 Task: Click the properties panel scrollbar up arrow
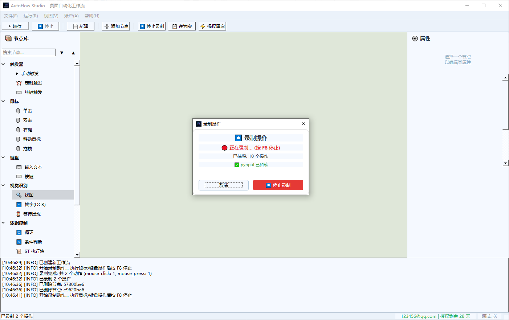coord(505,78)
